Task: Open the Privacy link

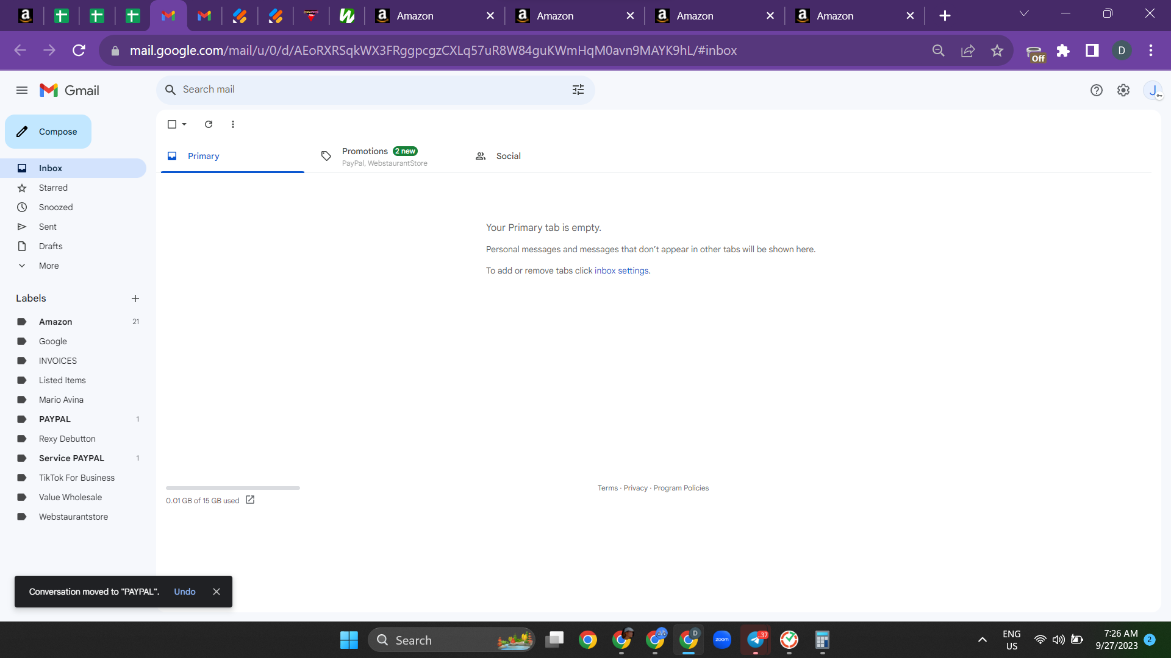Action: tap(636, 488)
